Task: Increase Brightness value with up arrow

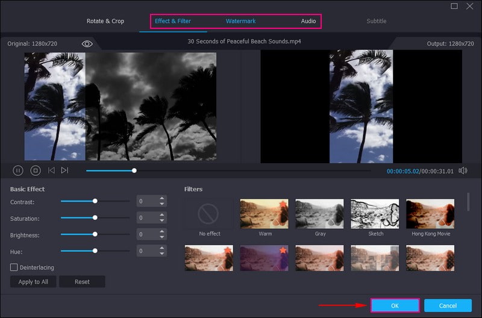Action: 161,231
